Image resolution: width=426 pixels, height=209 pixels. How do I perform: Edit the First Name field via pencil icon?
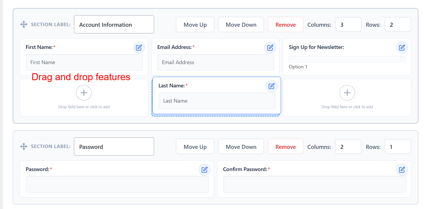pos(139,48)
